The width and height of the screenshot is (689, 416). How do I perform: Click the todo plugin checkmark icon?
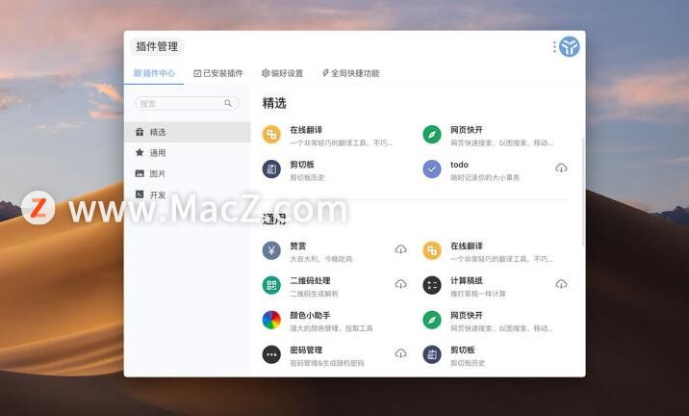pos(432,169)
